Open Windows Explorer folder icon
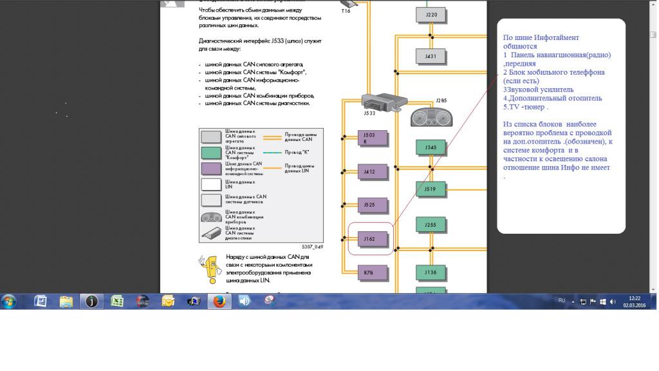 click(x=66, y=301)
